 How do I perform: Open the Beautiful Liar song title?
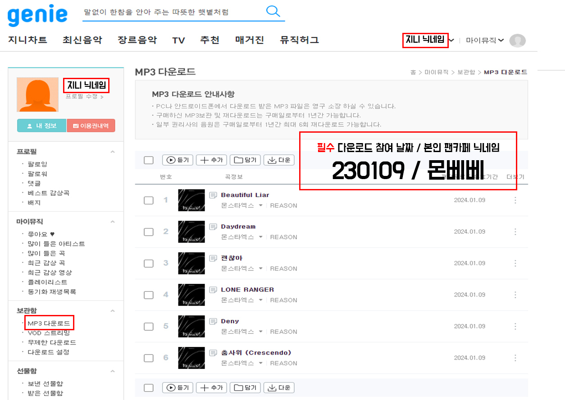tap(245, 195)
